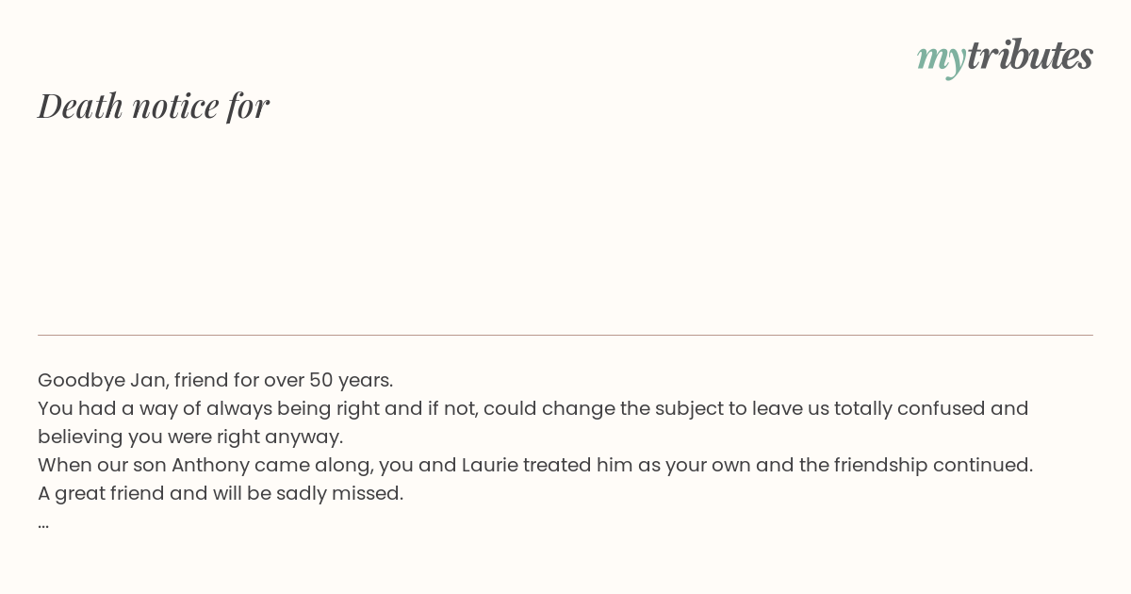Click the line starting "You had a way"
The width and height of the screenshot is (1131, 594).
click(533, 408)
